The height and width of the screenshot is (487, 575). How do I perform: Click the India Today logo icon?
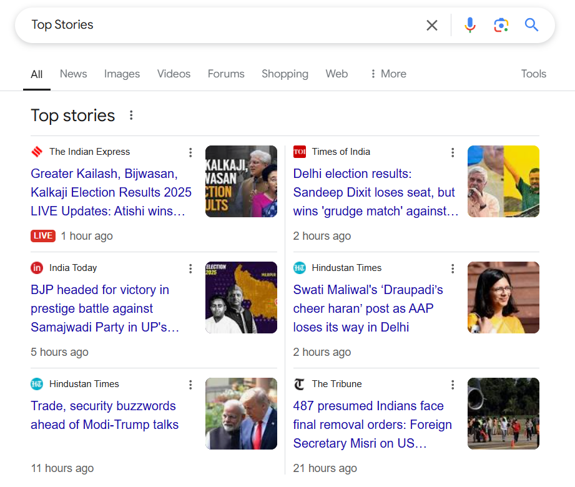37,268
